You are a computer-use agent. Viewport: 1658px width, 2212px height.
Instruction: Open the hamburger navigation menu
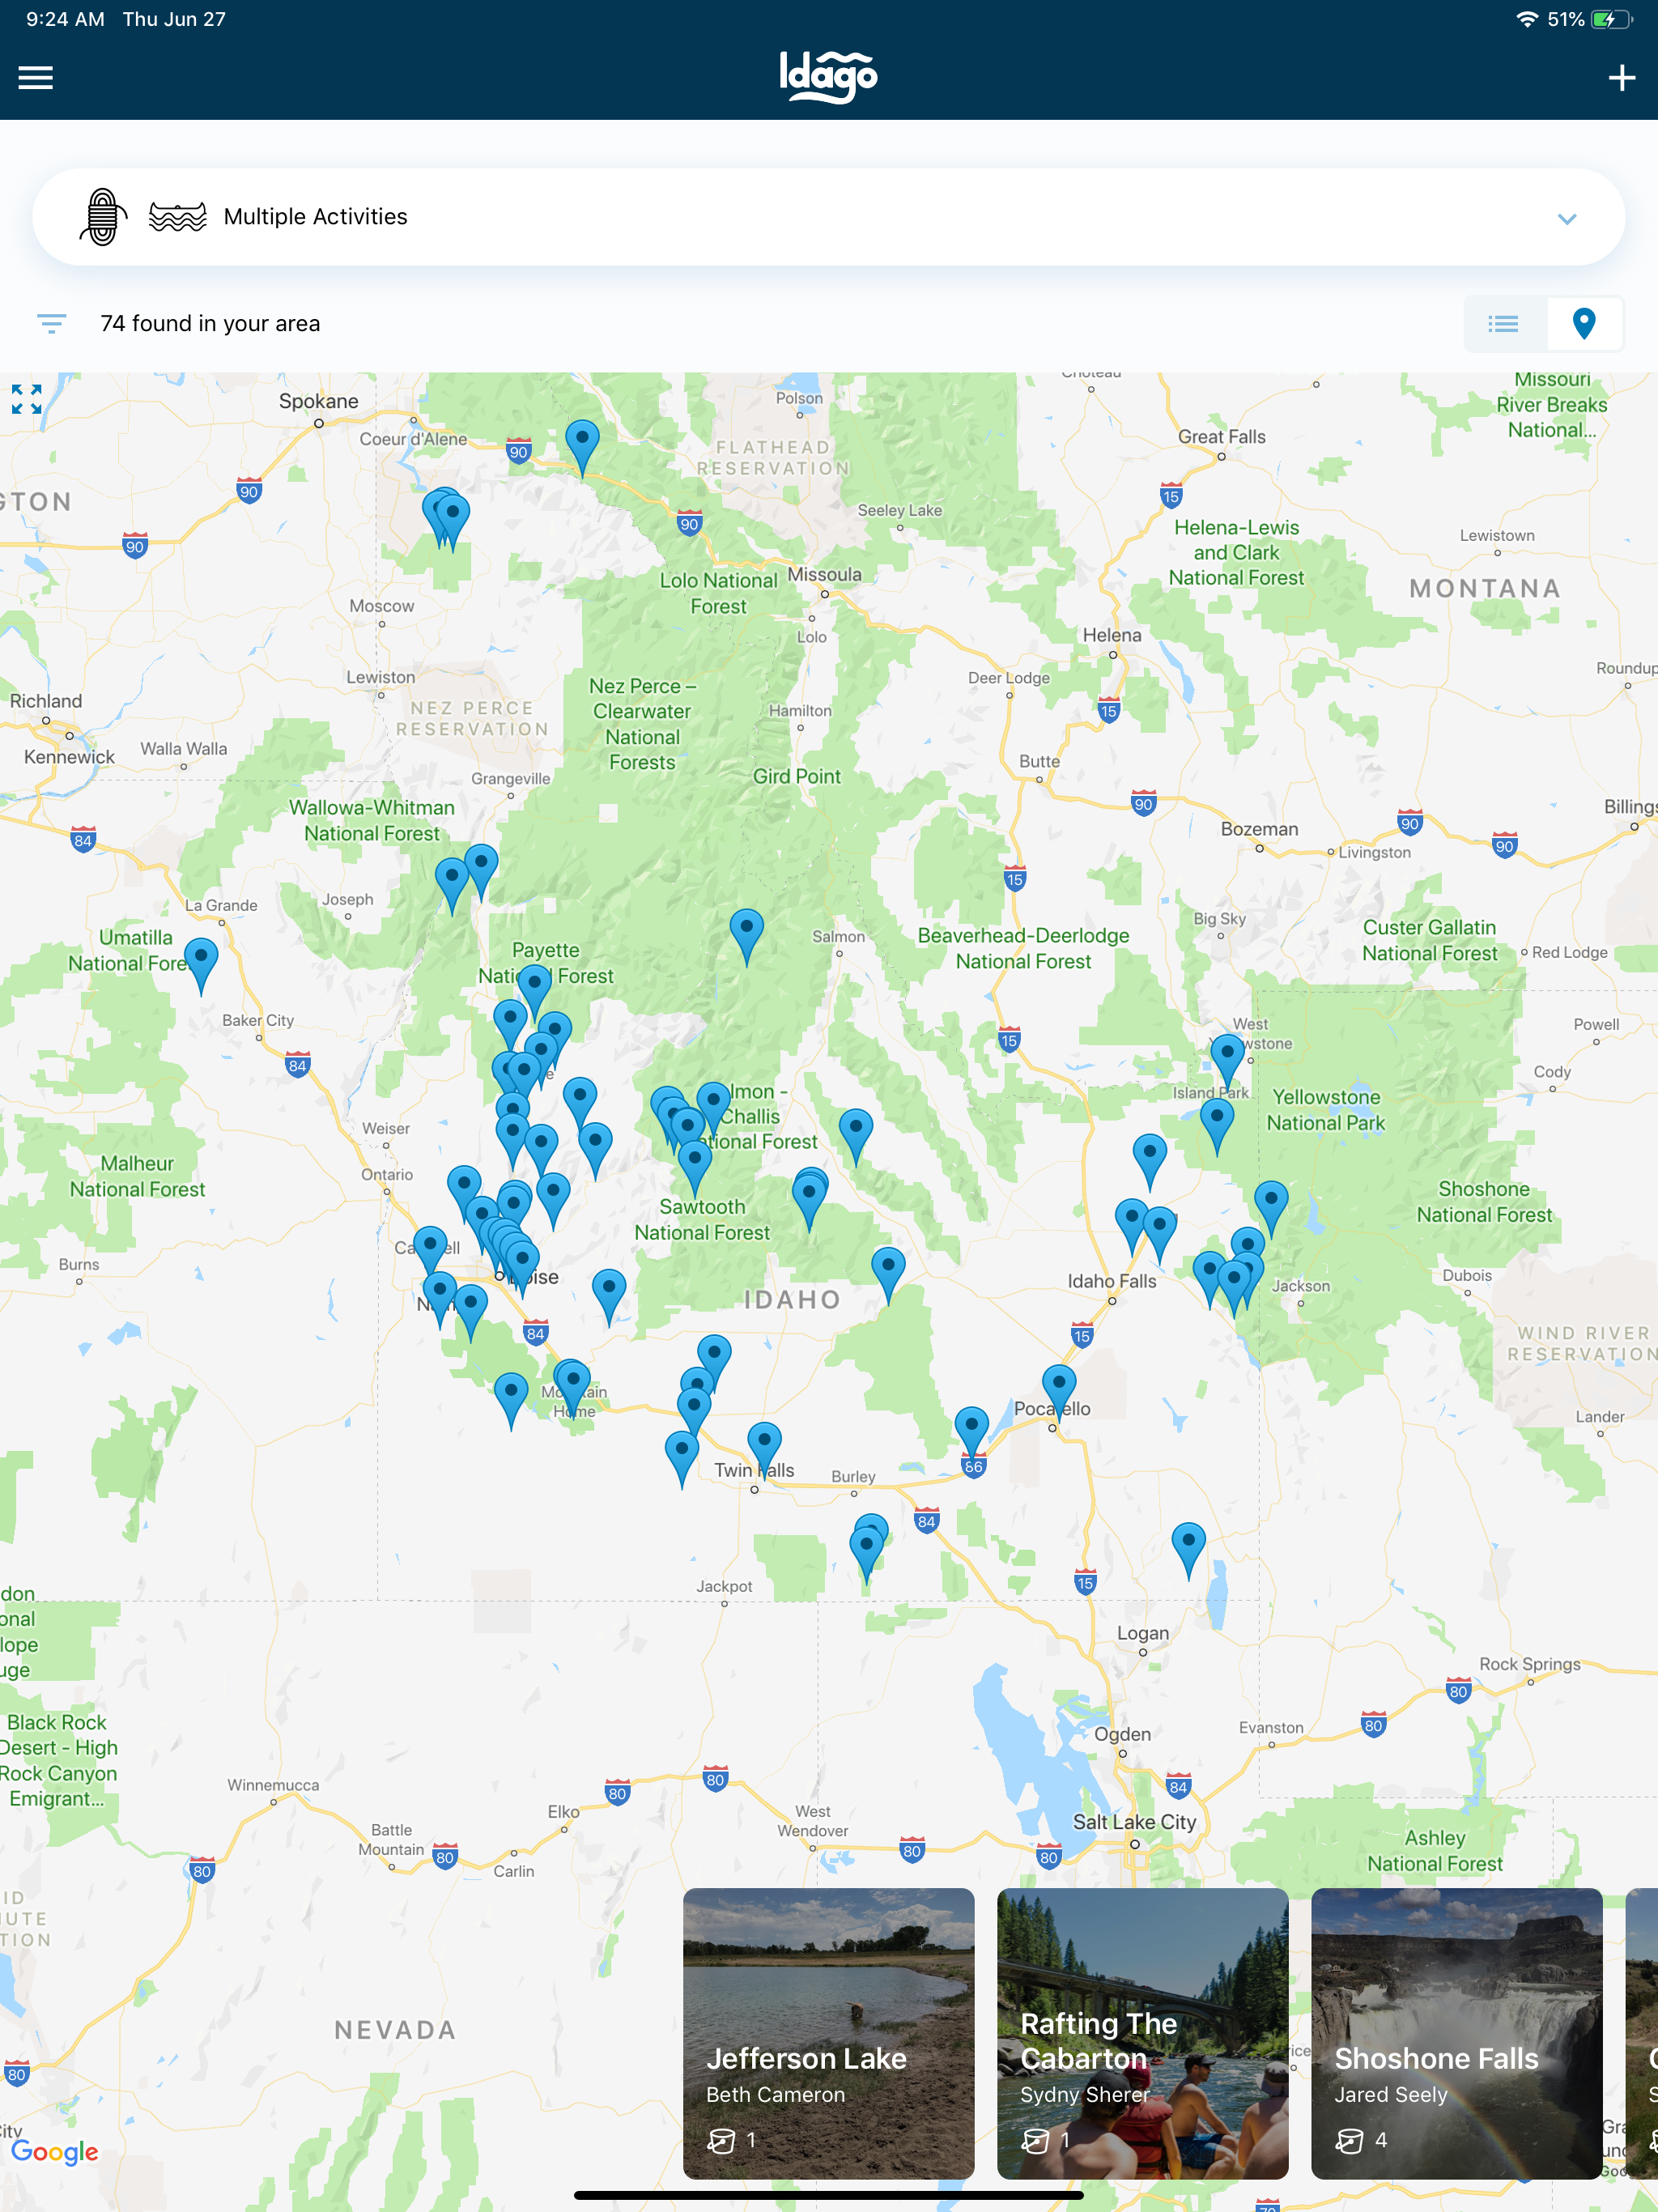35,77
